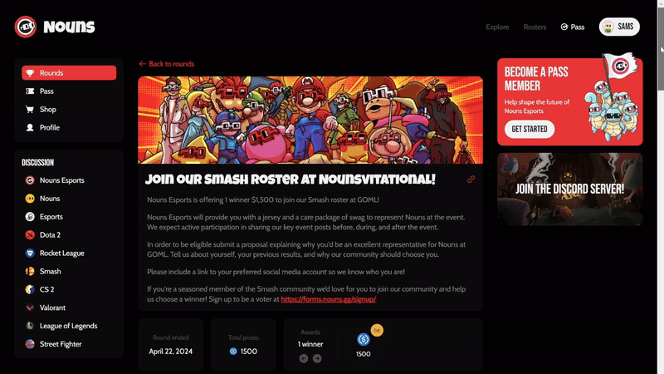The image size is (664, 374).
Task: Open Rounds in the sidebar menu
Action: point(69,73)
